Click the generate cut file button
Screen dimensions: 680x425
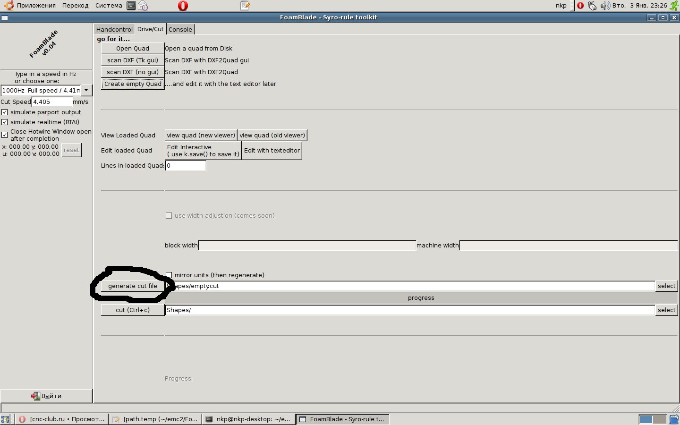(x=133, y=286)
